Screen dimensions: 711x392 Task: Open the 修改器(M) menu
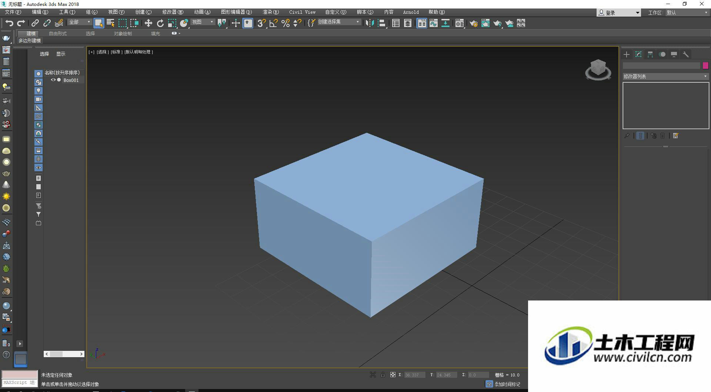tap(173, 12)
